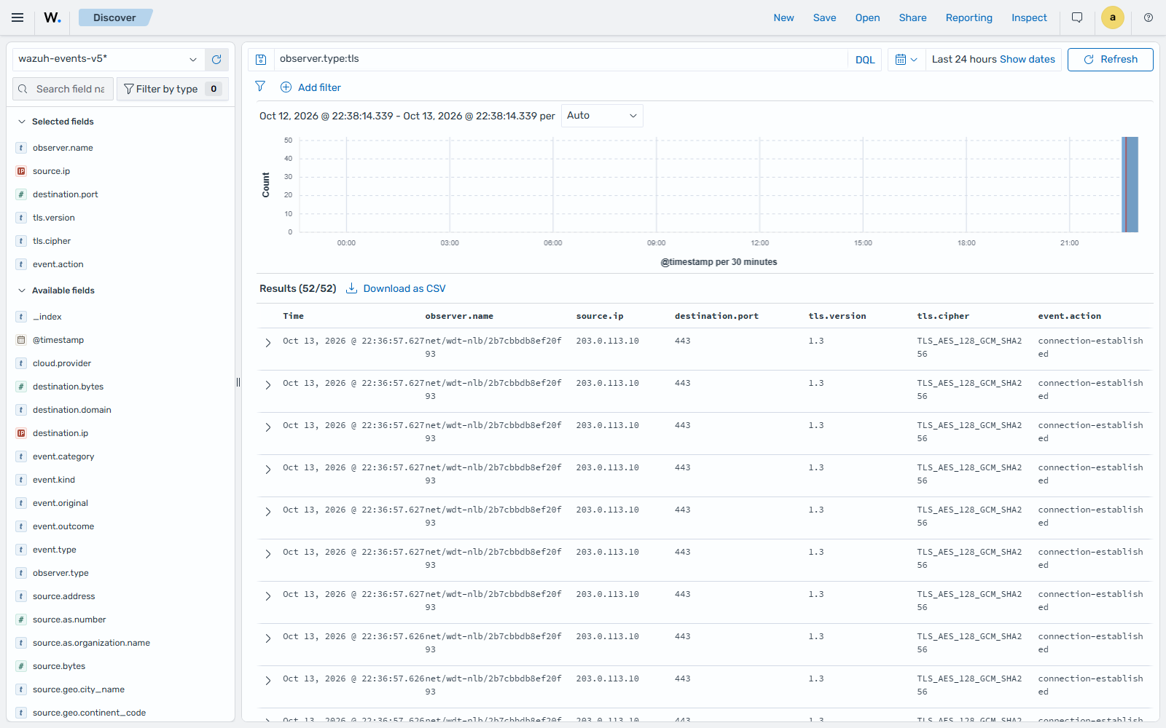Open the Auto interval dropdown
The image size is (1166, 728).
pyautogui.click(x=602, y=116)
